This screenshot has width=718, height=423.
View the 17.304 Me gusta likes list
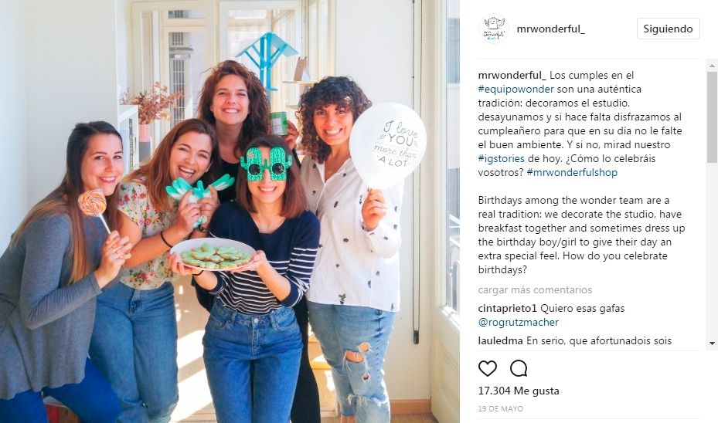(519, 391)
